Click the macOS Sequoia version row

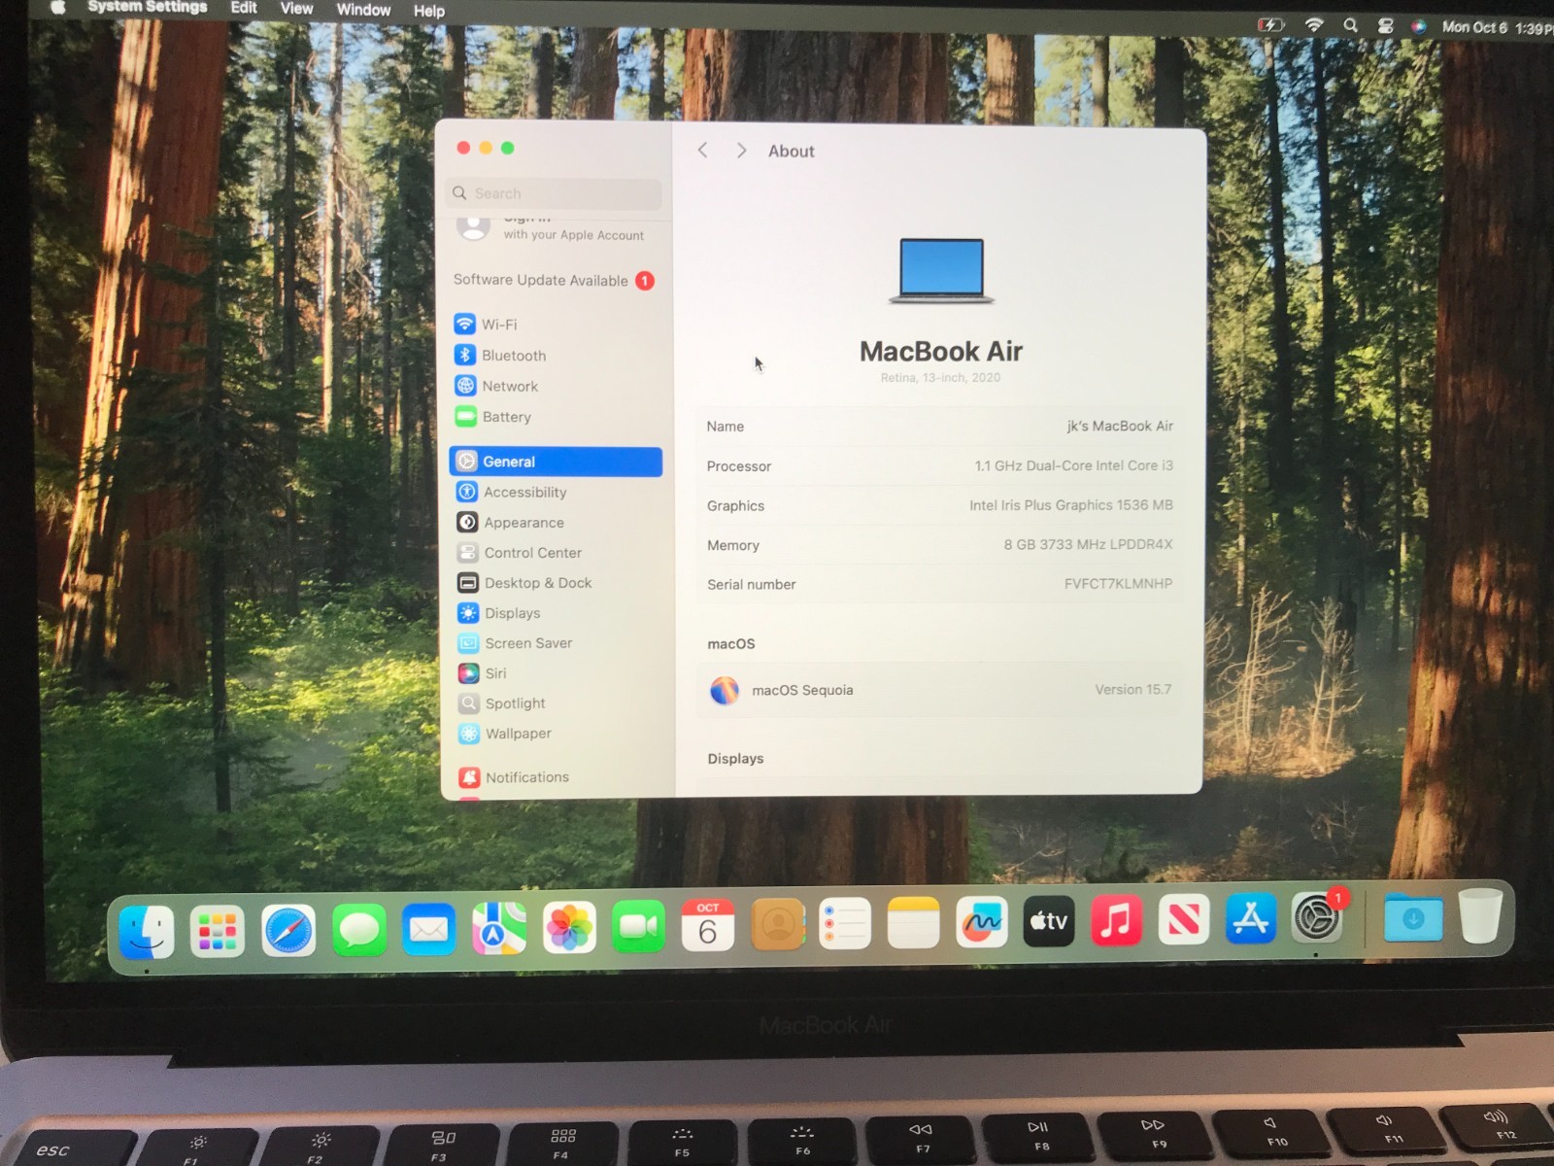pos(939,690)
